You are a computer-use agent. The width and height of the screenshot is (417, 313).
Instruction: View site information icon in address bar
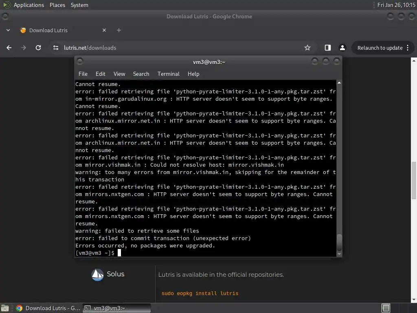tap(55, 48)
